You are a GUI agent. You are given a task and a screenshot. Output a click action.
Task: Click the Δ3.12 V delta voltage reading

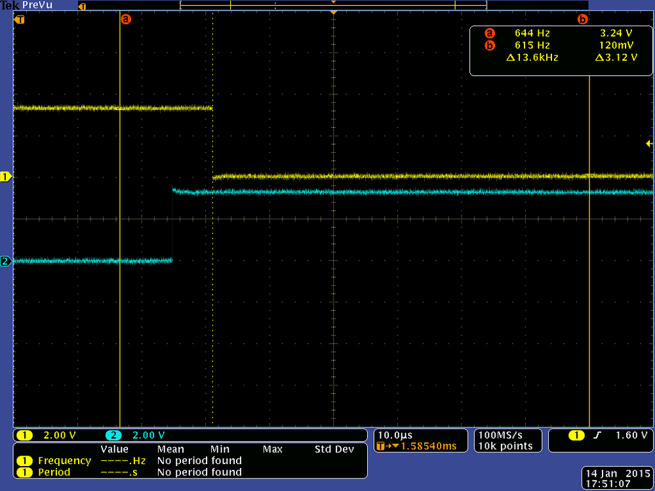pos(616,58)
